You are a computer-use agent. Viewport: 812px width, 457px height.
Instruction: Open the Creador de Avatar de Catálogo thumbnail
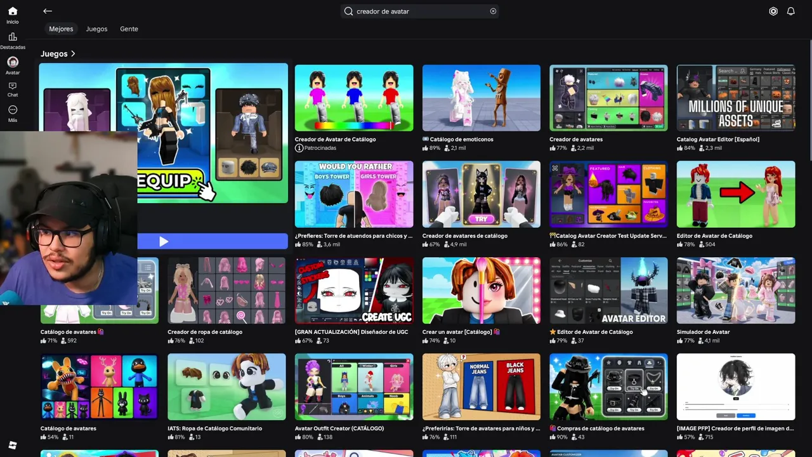pyautogui.click(x=354, y=98)
